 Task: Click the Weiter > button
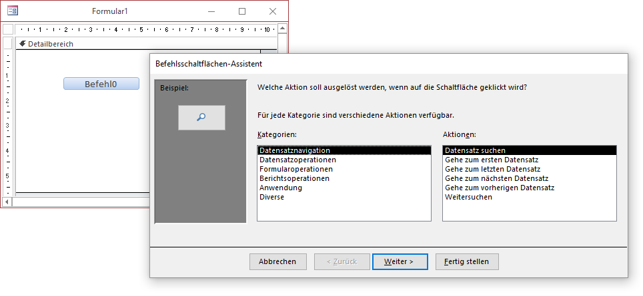pyautogui.click(x=400, y=261)
